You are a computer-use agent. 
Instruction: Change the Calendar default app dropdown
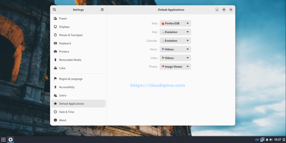point(175,41)
